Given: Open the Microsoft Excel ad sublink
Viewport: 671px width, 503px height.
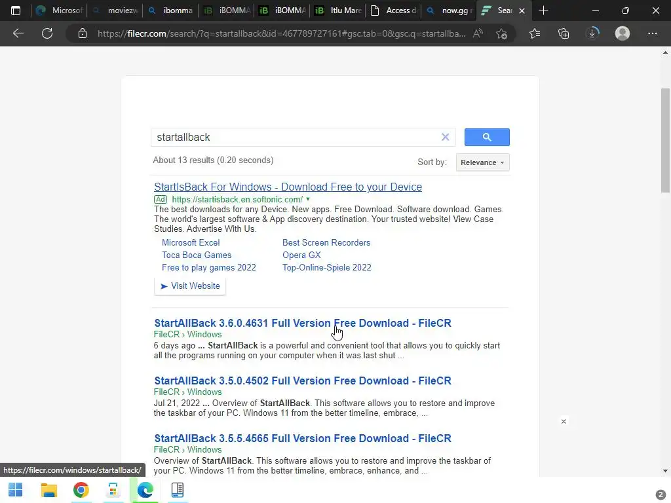Looking at the screenshot, I should pos(191,242).
